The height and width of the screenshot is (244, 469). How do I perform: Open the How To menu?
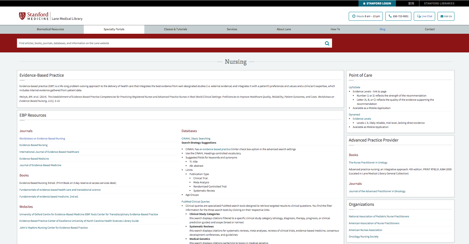click(x=335, y=29)
